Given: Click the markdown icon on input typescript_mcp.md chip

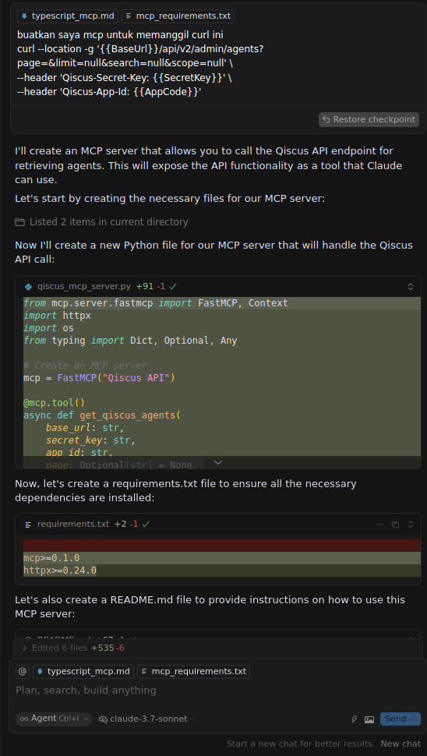Looking at the screenshot, I should point(40,671).
